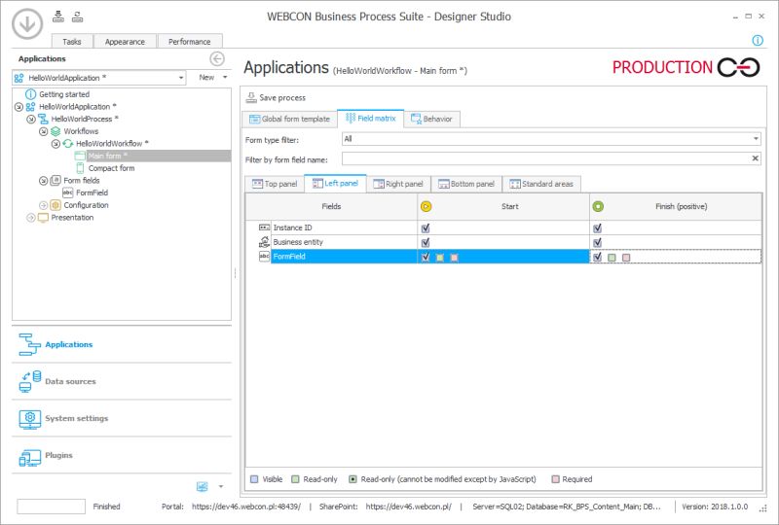This screenshot has width=779, height=525.
Task: Toggle FormField required pink box in Finish
Action: pyautogui.click(x=626, y=258)
